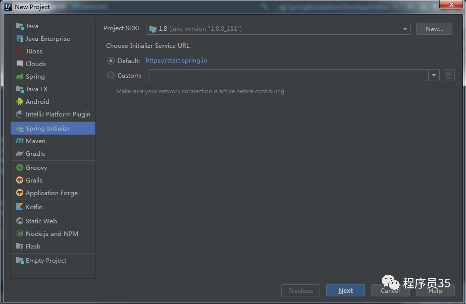The width and height of the screenshot is (466, 304).
Task: Click into the Custom URL input field
Action: [288, 75]
